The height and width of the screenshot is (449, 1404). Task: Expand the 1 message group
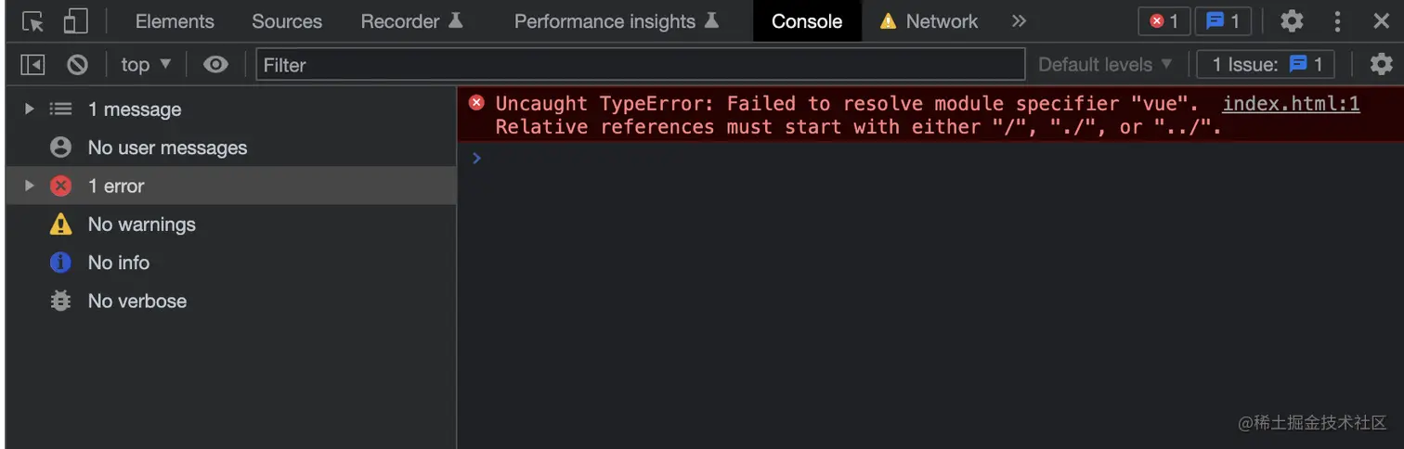click(x=29, y=109)
